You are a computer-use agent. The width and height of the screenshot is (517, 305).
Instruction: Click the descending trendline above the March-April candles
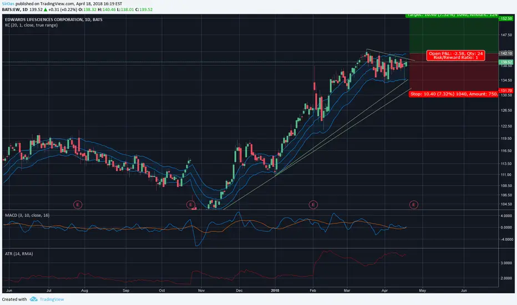pos(391,55)
